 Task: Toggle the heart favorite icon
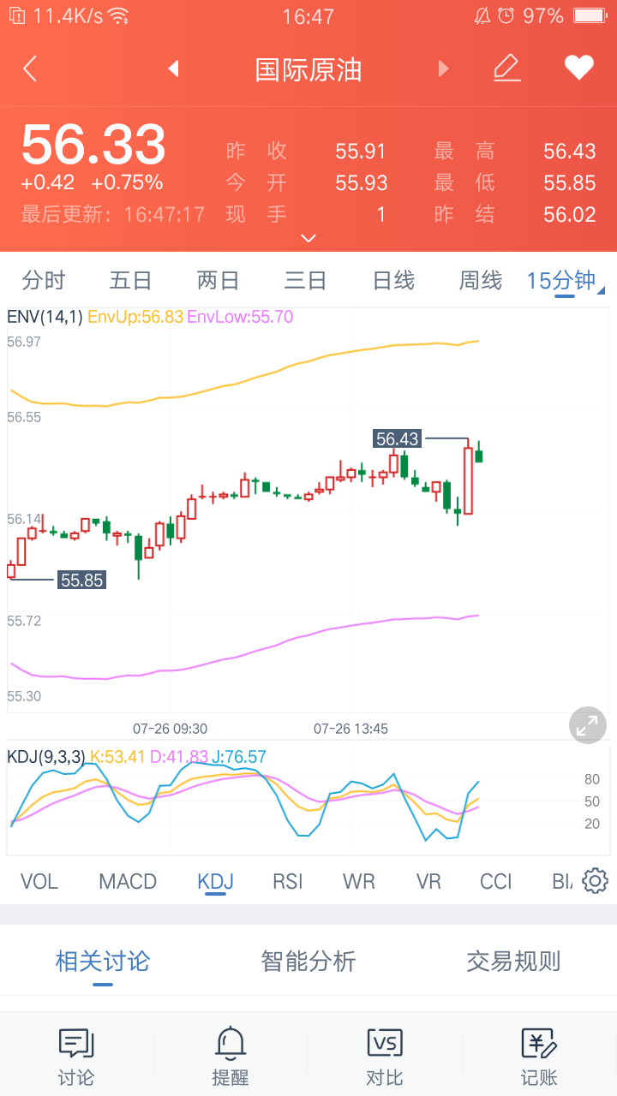tap(578, 68)
